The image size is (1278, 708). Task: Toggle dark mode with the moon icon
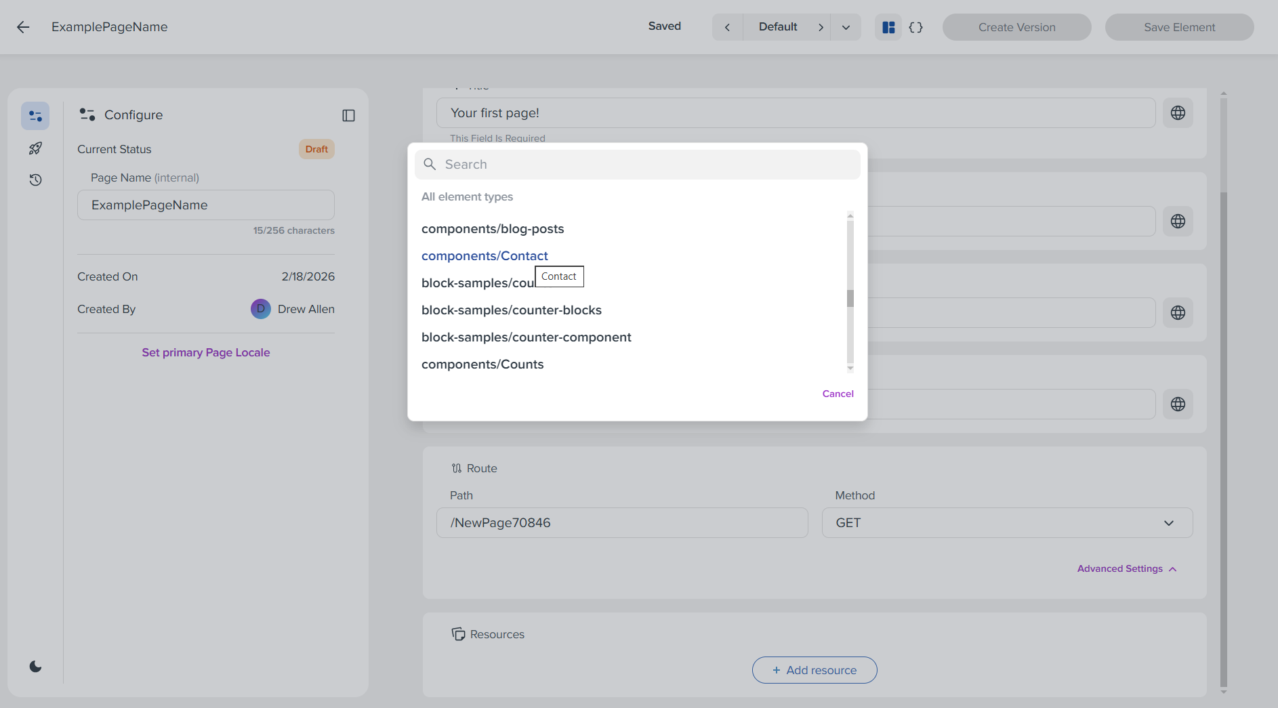coord(35,666)
